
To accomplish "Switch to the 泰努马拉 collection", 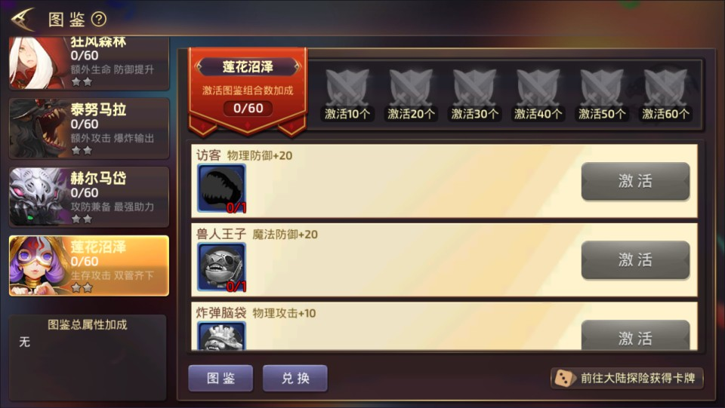I will coord(89,128).
